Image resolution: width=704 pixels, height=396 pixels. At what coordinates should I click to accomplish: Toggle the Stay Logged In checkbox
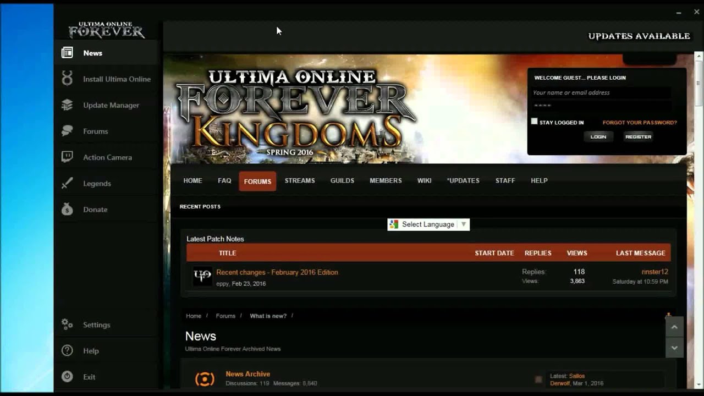tap(534, 122)
